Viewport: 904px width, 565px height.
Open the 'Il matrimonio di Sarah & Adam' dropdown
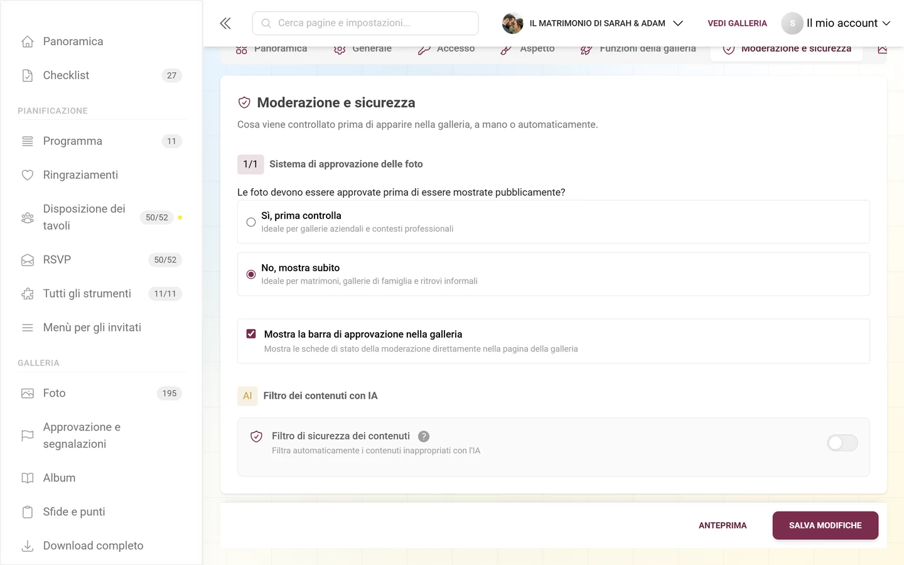[593, 23]
